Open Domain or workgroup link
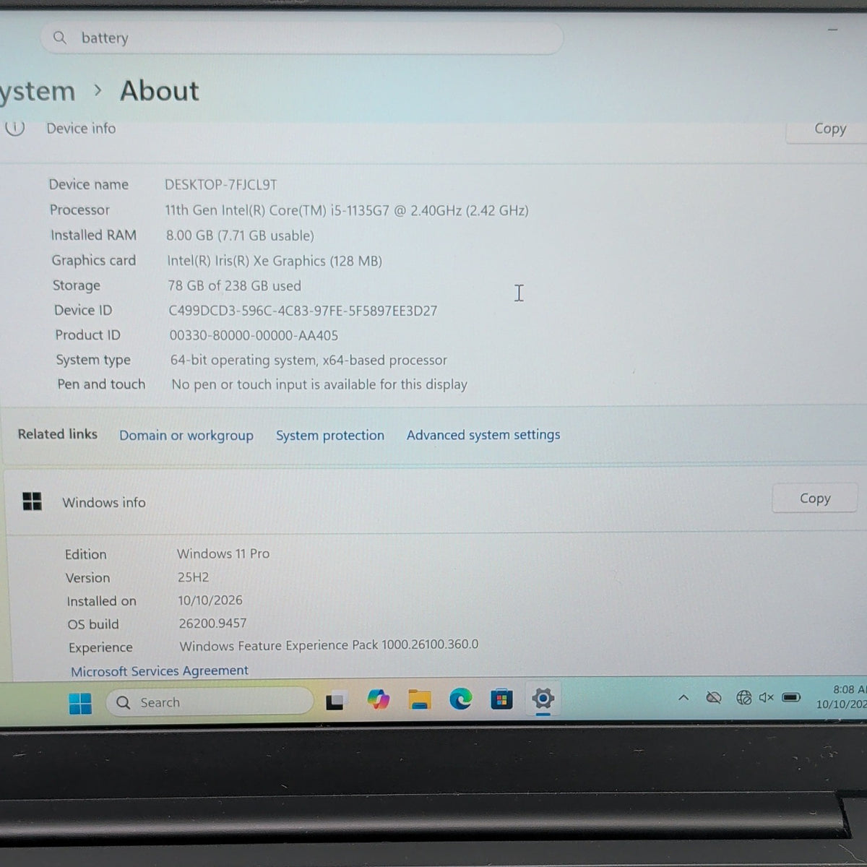This screenshot has width=867, height=867. (x=186, y=436)
